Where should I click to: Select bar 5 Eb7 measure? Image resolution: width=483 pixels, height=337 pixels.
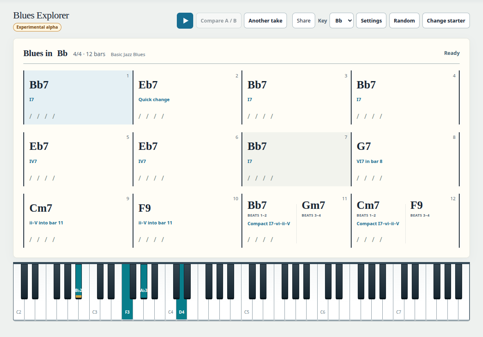pyautogui.click(x=78, y=159)
